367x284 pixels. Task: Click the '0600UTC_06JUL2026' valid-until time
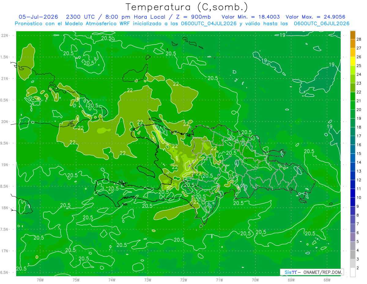tap(322, 24)
